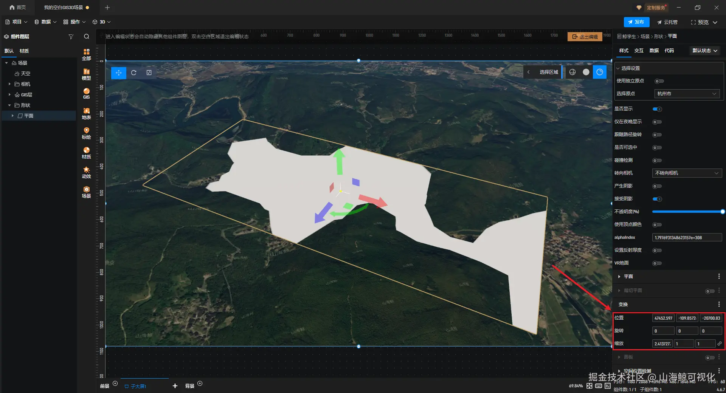The width and height of the screenshot is (726, 393).
Task: Enable 碰撞检测 switch
Action: (x=657, y=161)
